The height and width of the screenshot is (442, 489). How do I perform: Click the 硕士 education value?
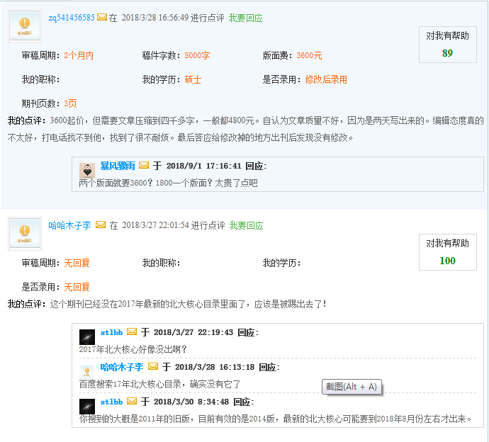tap(193, 79)
